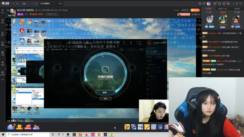Open the user avatar profile in the title bar

click(209, 3)
